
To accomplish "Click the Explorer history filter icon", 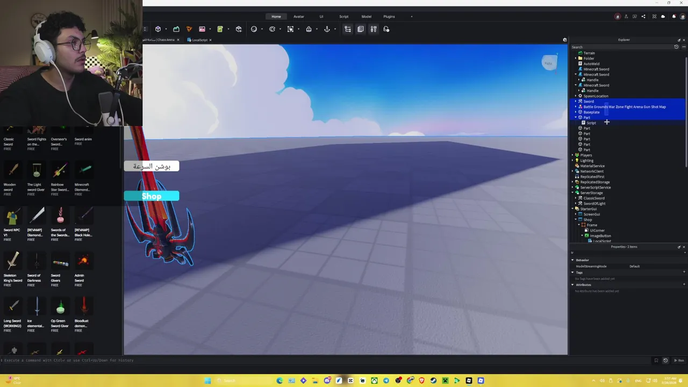I will point(676,47).
